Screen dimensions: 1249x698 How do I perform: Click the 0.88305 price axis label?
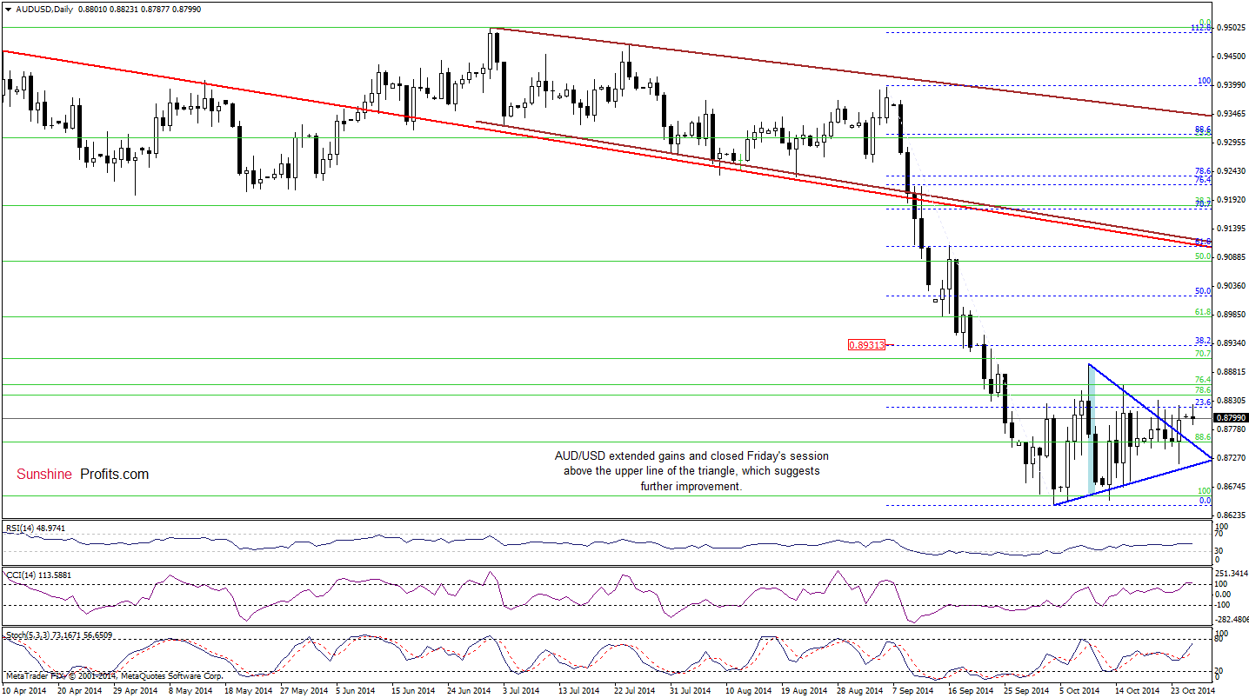1231,401
